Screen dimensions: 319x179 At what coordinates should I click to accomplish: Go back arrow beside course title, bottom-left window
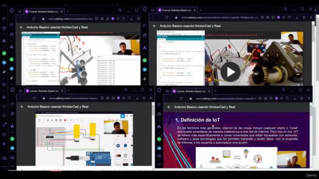[22, 106]
